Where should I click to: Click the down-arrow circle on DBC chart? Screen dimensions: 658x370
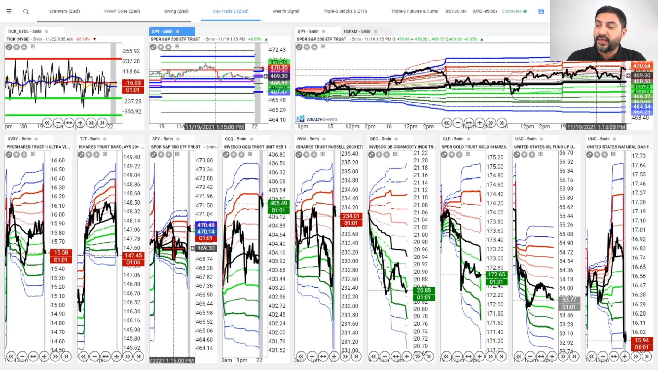pos(379,155)
